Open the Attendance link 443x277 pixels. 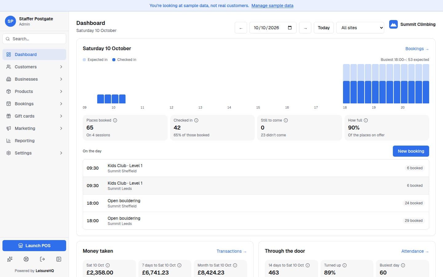(415, 251)
